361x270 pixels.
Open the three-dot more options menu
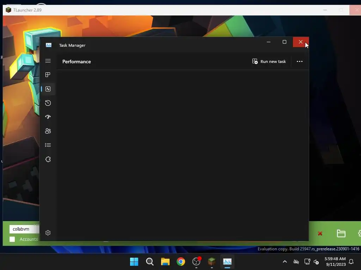(x=300, y=62)
